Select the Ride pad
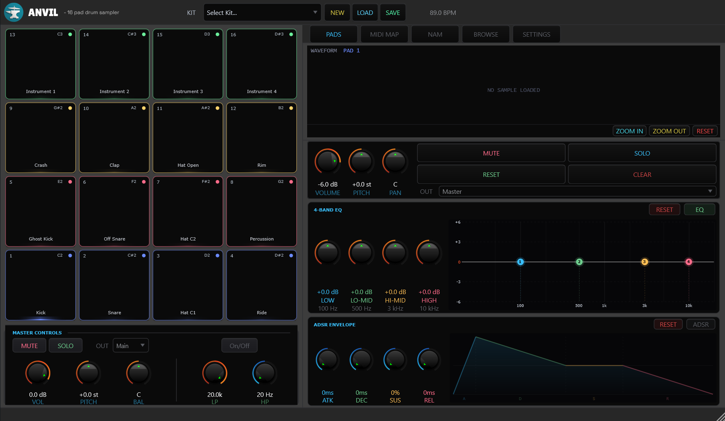 click(262, 285)
